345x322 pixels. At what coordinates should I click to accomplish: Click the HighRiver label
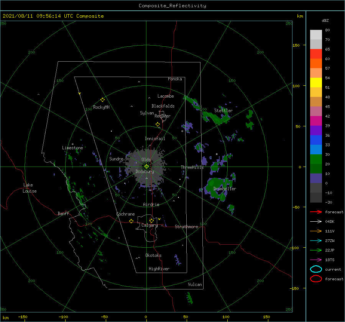pyautogui.click(x=159, y=269)
